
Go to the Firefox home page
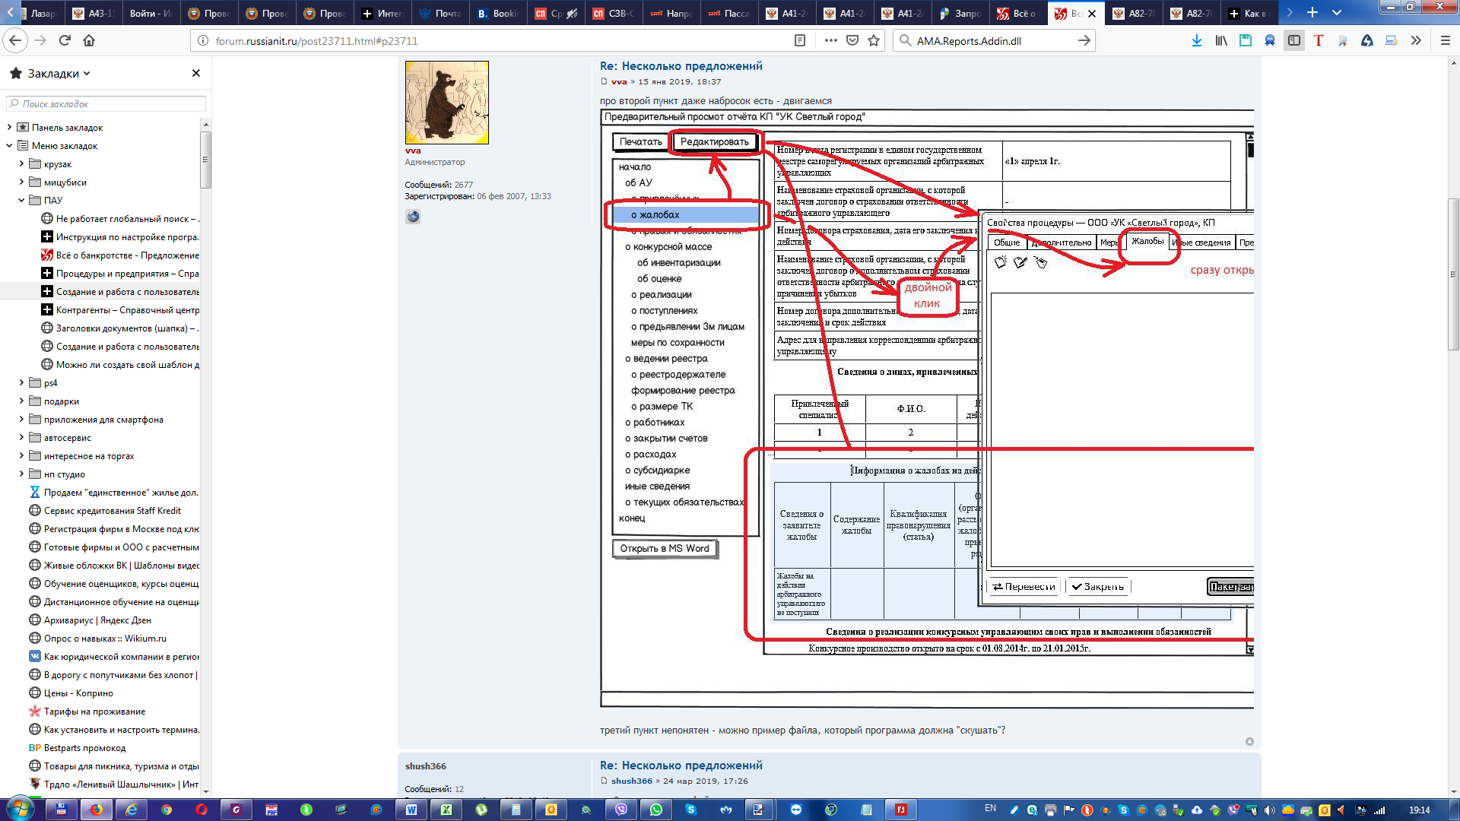[x=89, y=41]
